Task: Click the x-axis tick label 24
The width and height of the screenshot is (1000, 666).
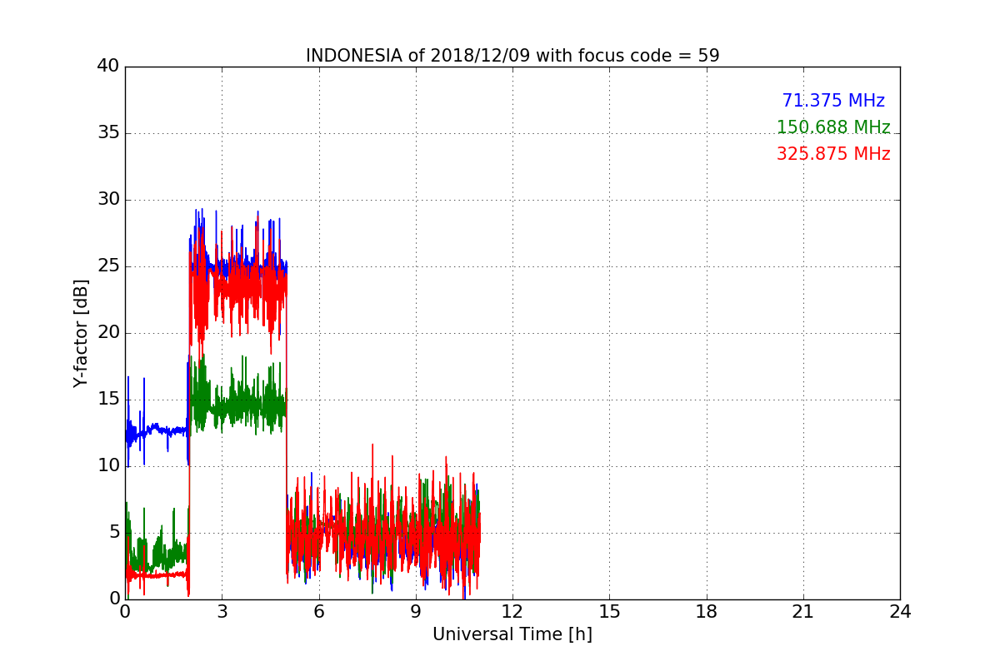Action: (900, 612)
